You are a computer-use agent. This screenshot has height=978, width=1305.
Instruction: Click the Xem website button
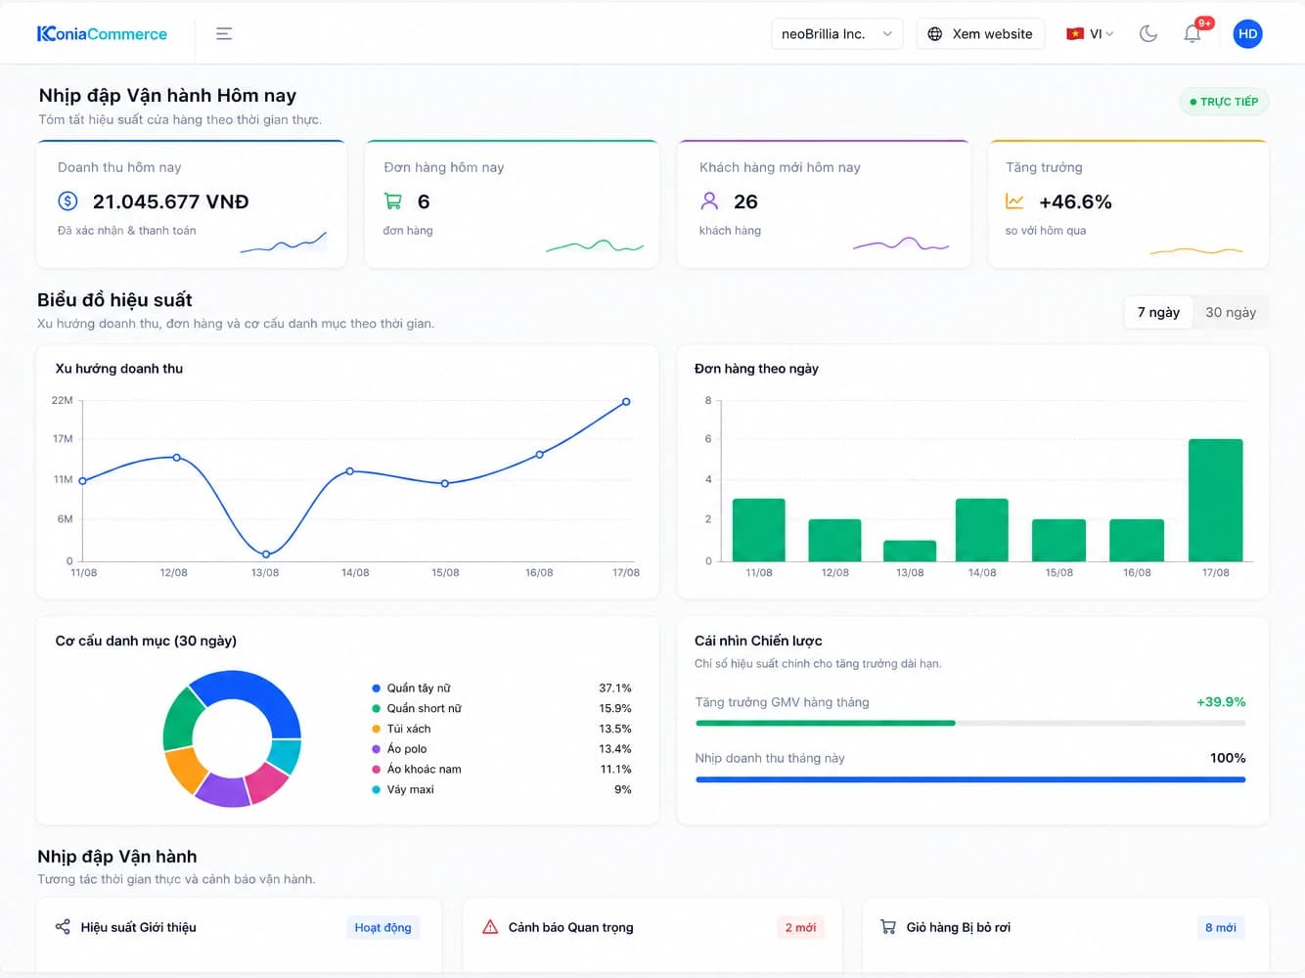[x=980, y=33]
